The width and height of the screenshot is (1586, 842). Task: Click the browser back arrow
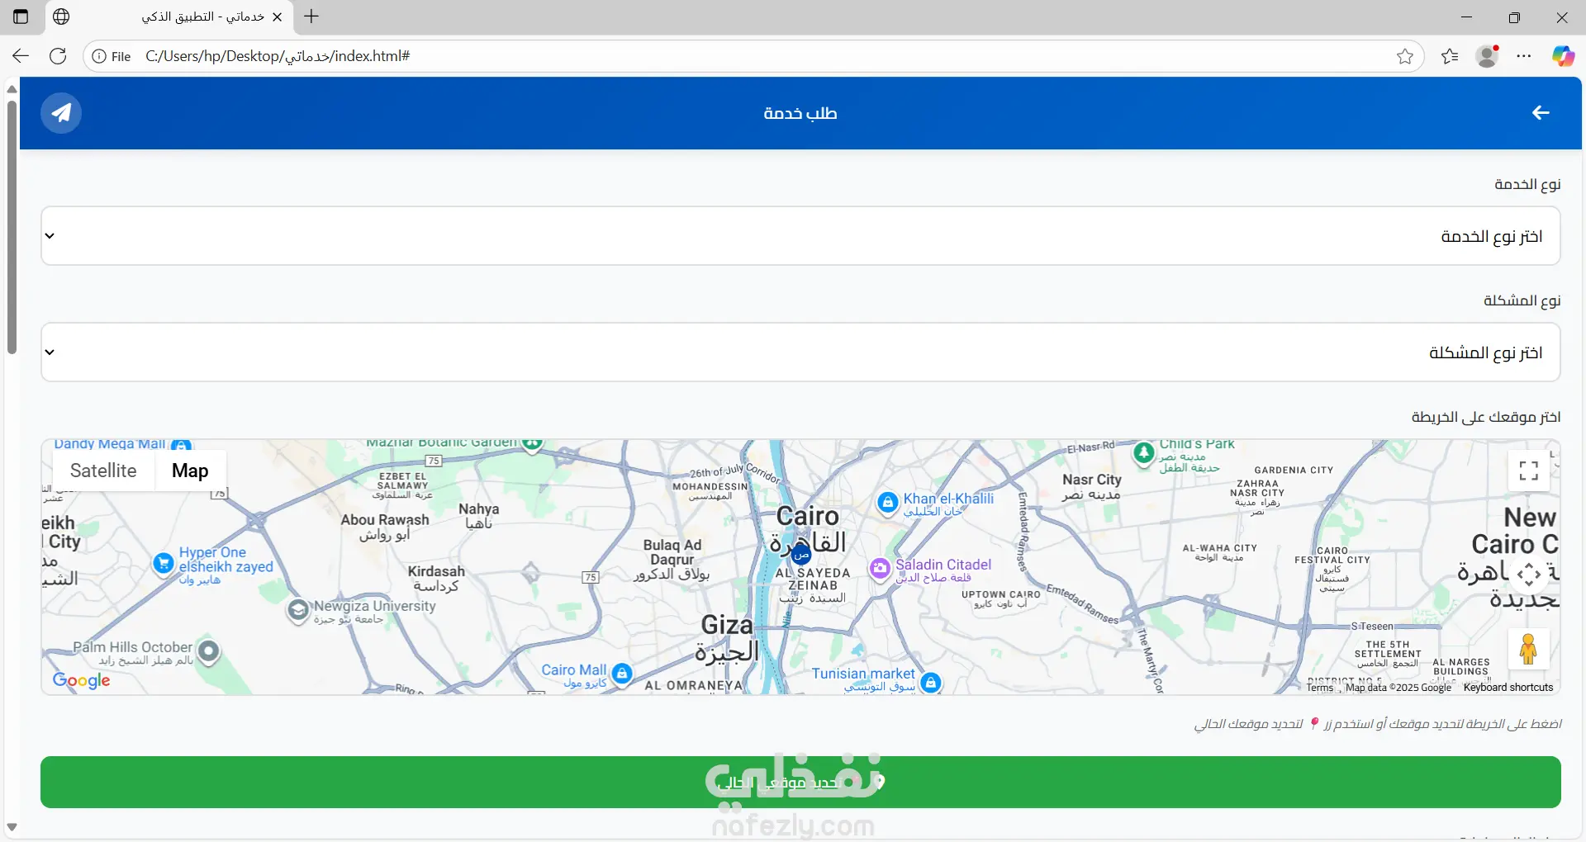21,56
